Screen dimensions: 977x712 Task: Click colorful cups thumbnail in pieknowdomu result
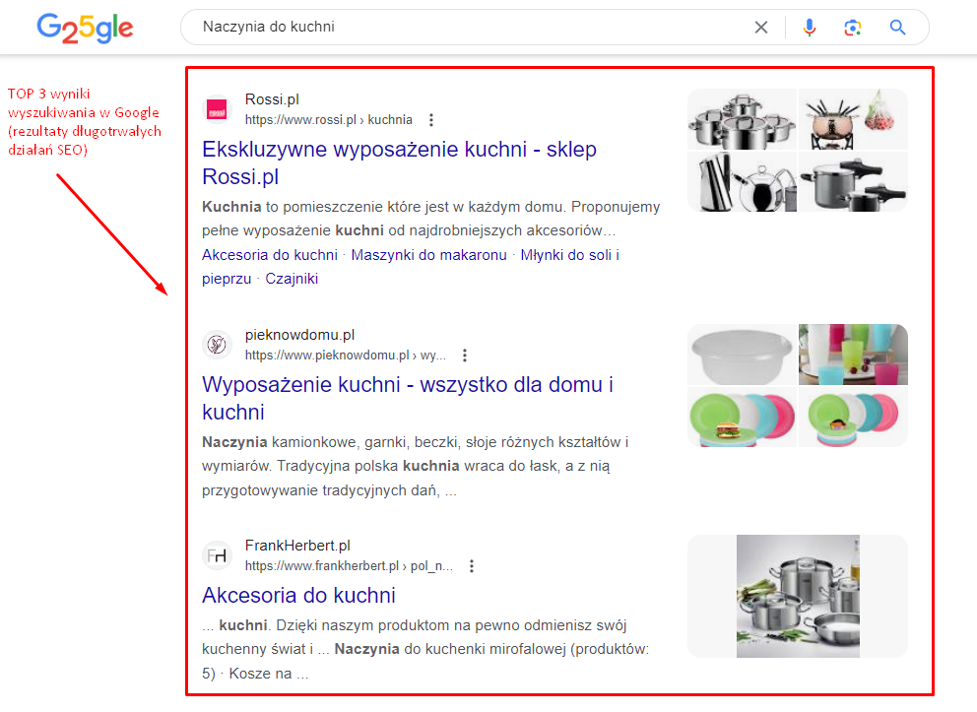853,355
